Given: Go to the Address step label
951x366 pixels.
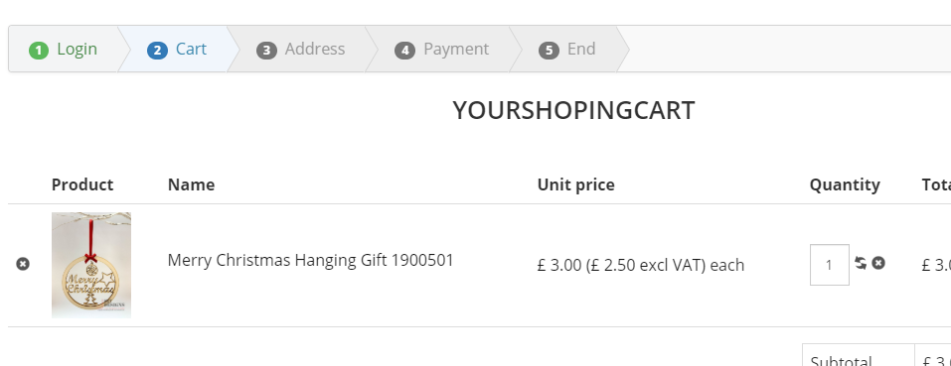Looking at the screenshot, I should (x=315, y=49).
